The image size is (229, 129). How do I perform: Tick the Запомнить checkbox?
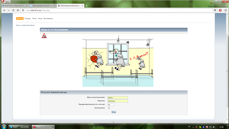(109, 108)
